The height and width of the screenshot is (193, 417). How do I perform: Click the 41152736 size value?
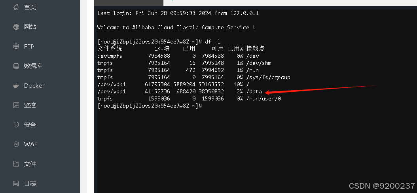click(157, 91)
